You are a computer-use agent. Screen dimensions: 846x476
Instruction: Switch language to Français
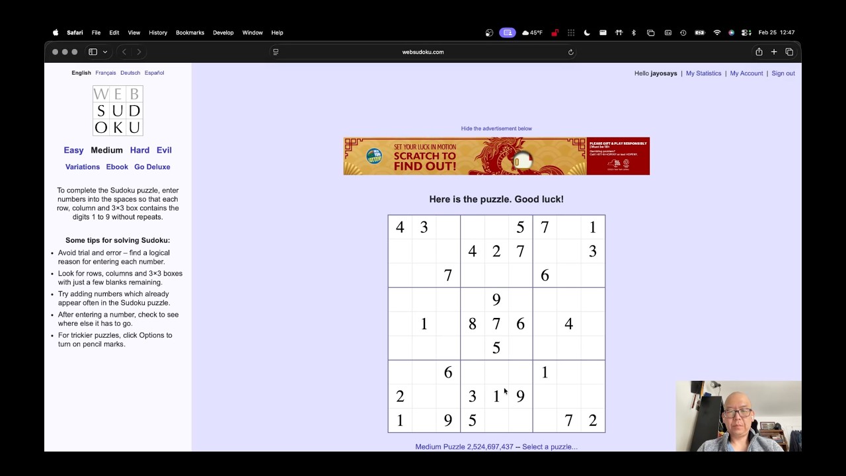pos(105,73)
